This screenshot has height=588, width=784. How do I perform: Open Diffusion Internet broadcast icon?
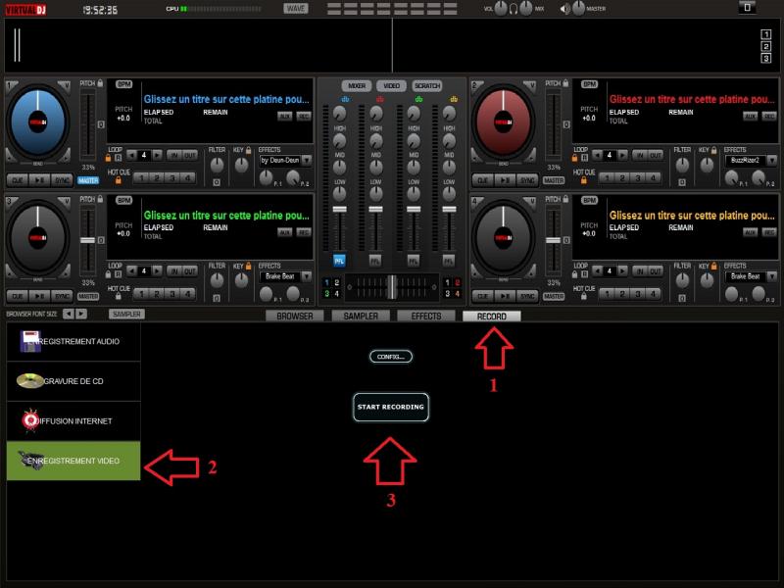point(29,420)
